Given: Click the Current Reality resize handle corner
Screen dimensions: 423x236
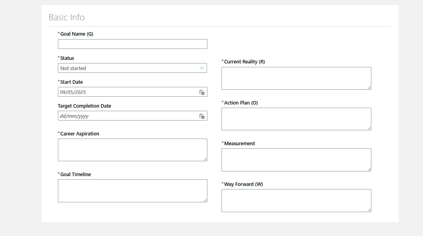Looking at the screenshot, I should click(x=369, y=87).
